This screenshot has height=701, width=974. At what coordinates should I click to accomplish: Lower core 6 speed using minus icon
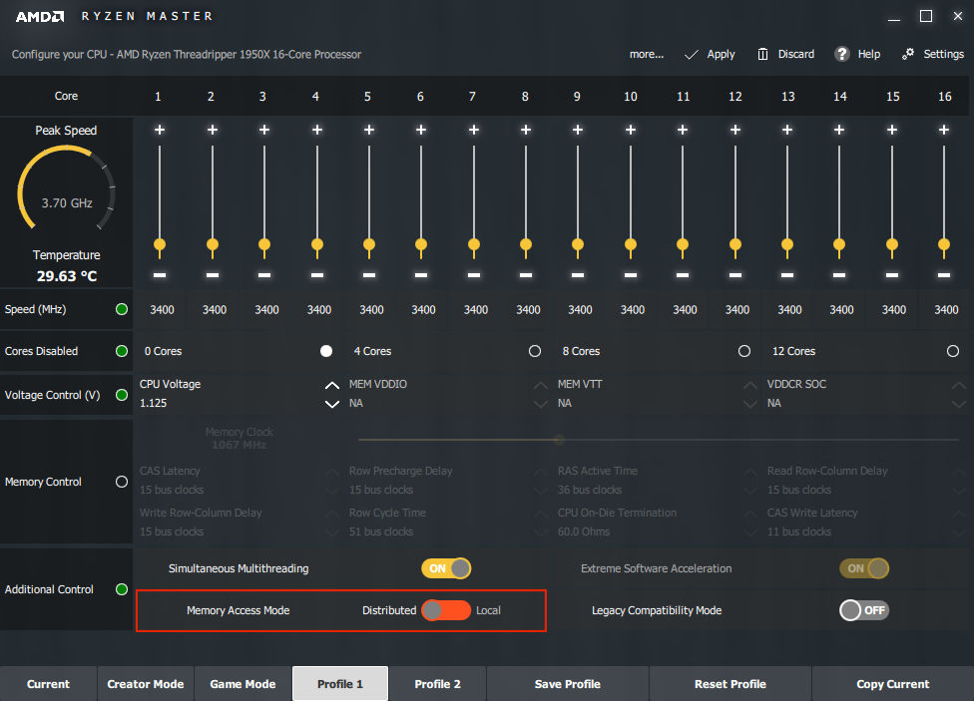tap(421, 274)
